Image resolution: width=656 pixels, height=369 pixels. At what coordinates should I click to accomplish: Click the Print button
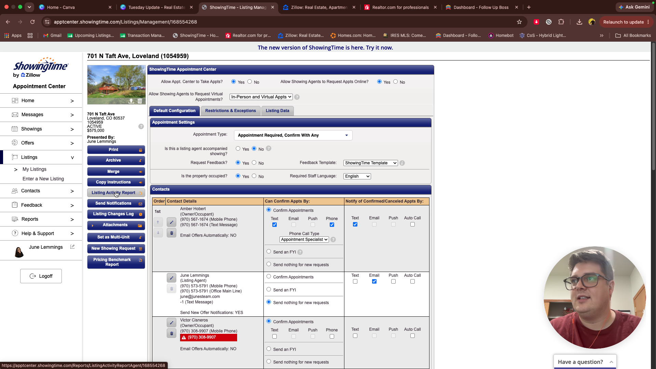coord(116,150)
